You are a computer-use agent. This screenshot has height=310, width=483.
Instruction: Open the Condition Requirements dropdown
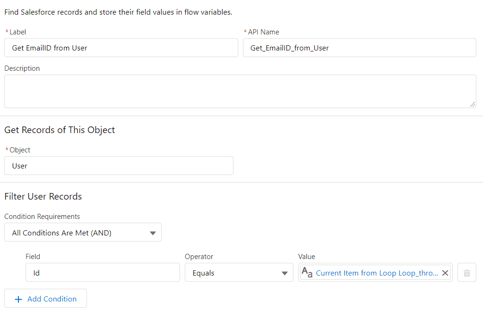pyautogui.click(x=83, y=232)
